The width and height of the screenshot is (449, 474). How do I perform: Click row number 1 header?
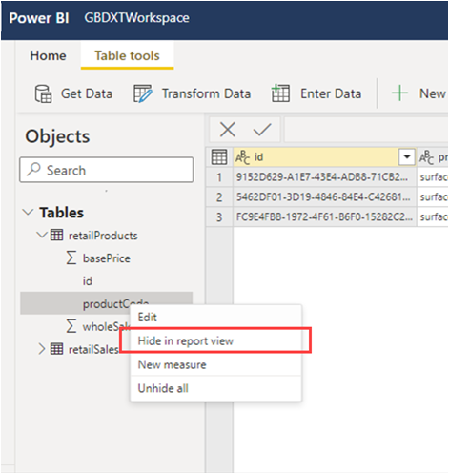[219, 177]
